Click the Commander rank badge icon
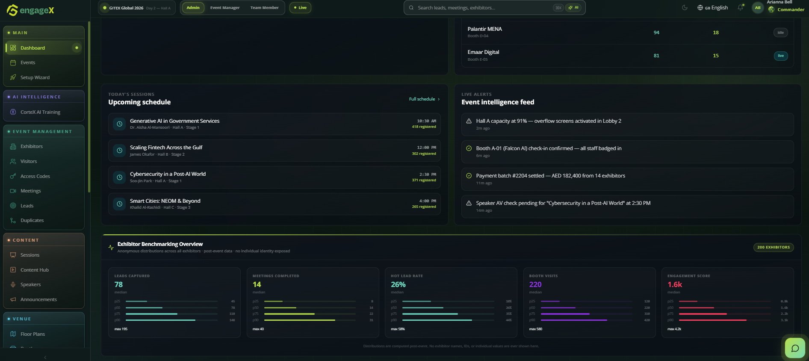Screen dimensions: 809x361 771,9
